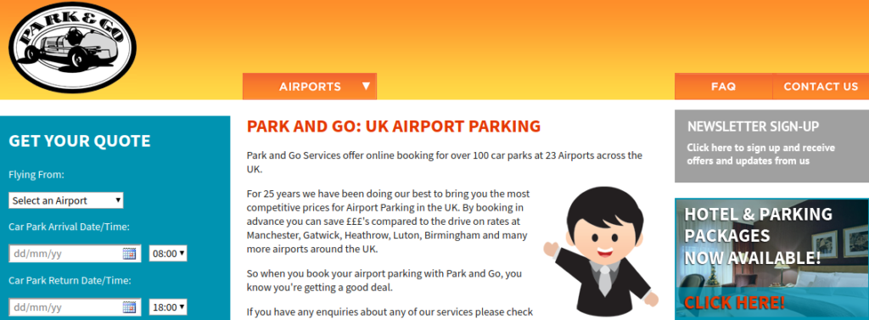Click the Newsletter Sign-Up banner
The width and height of the screenshot is (869, 320).
point(771,146)
